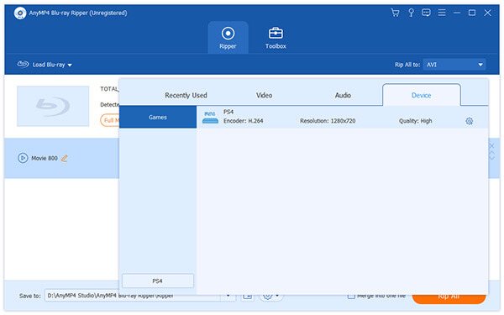Select the Recently Used tab

186,95
